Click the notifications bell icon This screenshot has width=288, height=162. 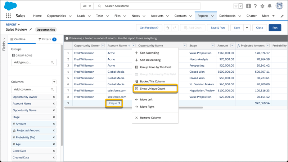pos(270,6)
